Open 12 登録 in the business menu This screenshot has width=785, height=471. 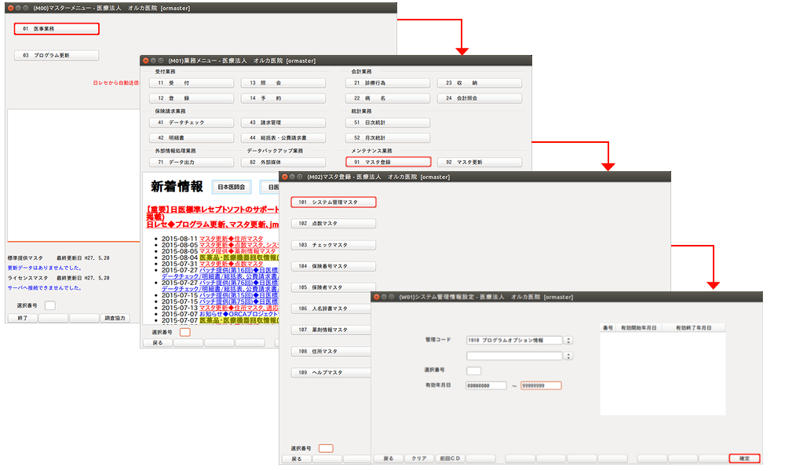(192, 98)
